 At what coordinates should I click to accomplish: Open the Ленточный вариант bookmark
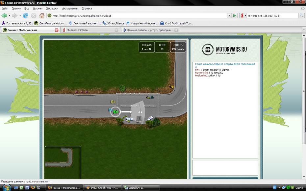pyautogui.click(x=85, y=23)
